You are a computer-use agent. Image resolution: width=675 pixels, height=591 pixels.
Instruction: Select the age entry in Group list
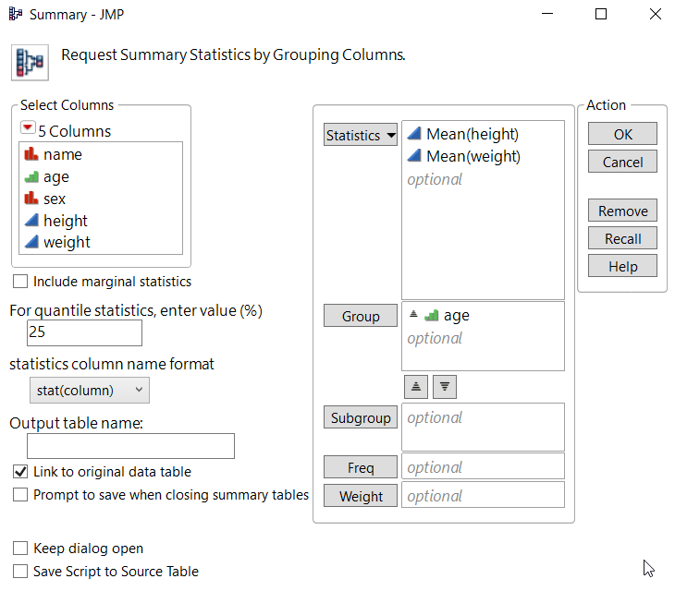[456, 316]
